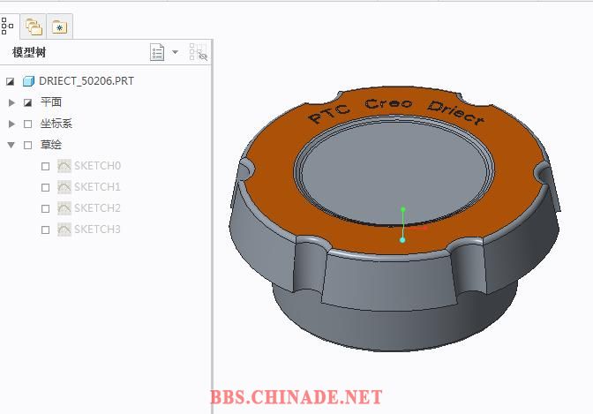The height and width of the screenshot is (414, 593).
Task: Toggle the 草绘 checkbox
Action: (x=27, y=145)
